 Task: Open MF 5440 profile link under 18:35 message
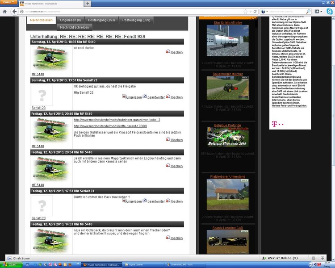38,74
